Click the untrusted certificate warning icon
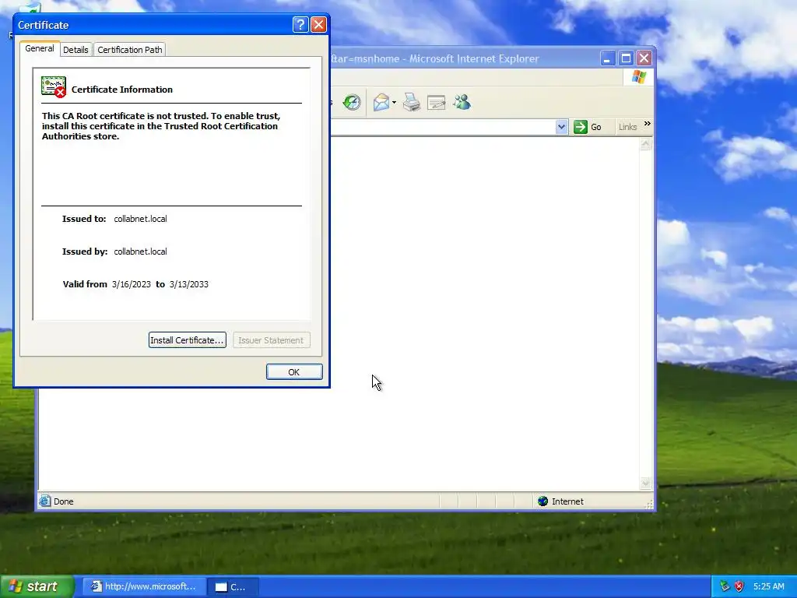 [x=54, y=87]
